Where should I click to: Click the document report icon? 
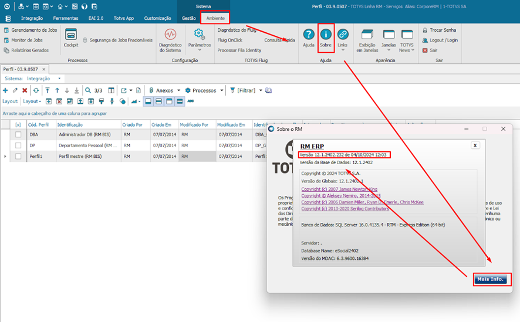pyautogui.click(x=139, y=90)
